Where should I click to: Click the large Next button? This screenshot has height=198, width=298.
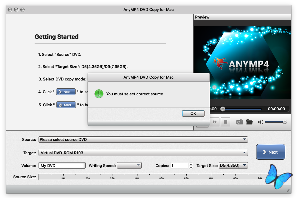(x=270, y=152)
